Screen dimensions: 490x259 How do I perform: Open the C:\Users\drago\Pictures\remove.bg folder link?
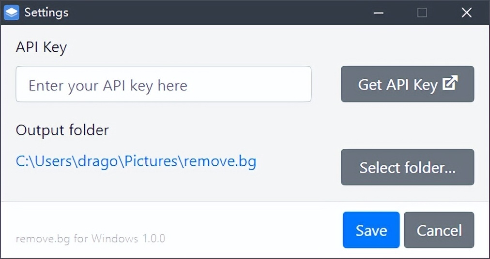tap(136, 161)
